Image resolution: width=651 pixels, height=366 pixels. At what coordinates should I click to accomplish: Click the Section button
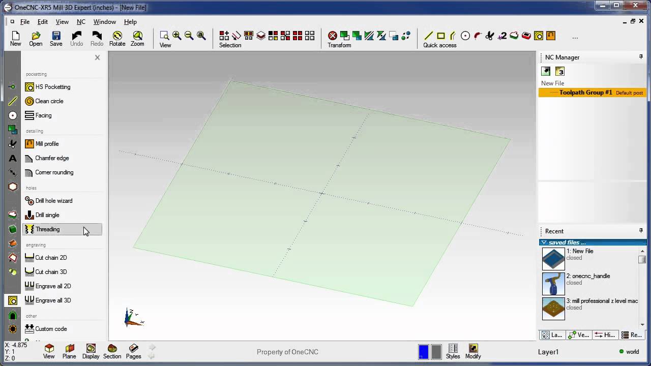coord(112,351)
